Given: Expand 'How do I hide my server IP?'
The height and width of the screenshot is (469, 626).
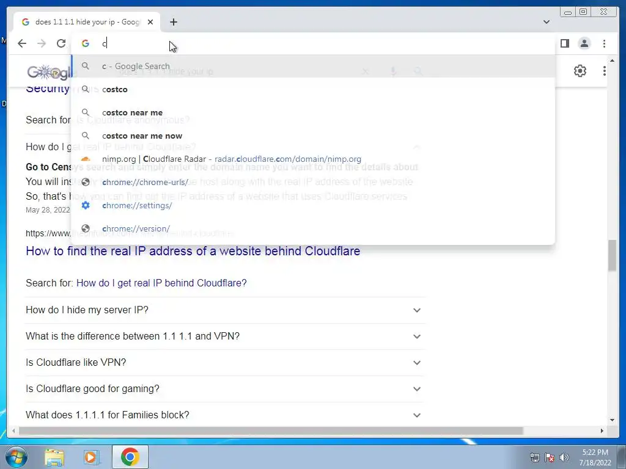Looking at the screenshot, I should [x=225, y=310].
